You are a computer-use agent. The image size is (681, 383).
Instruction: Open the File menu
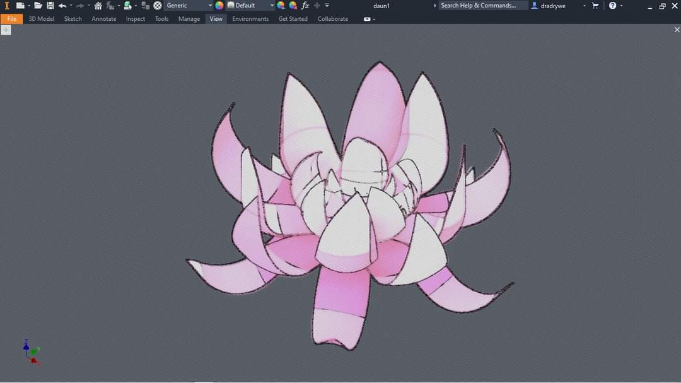point(12,19)
